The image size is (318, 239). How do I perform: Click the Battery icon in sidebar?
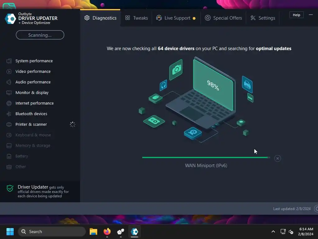tap(9, 156)
